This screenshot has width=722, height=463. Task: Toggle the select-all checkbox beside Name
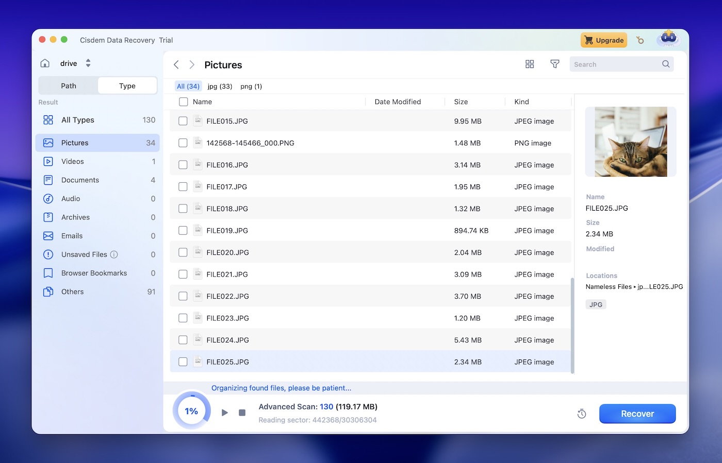coord(183,102)
